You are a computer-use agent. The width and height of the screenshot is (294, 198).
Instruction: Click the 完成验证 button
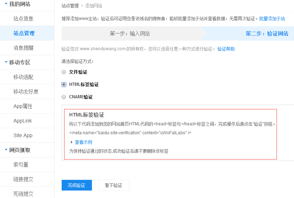click(x=77, y=185)
